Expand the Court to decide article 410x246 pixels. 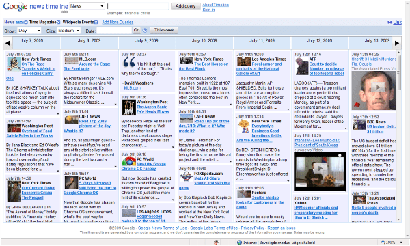click(345, 128)
